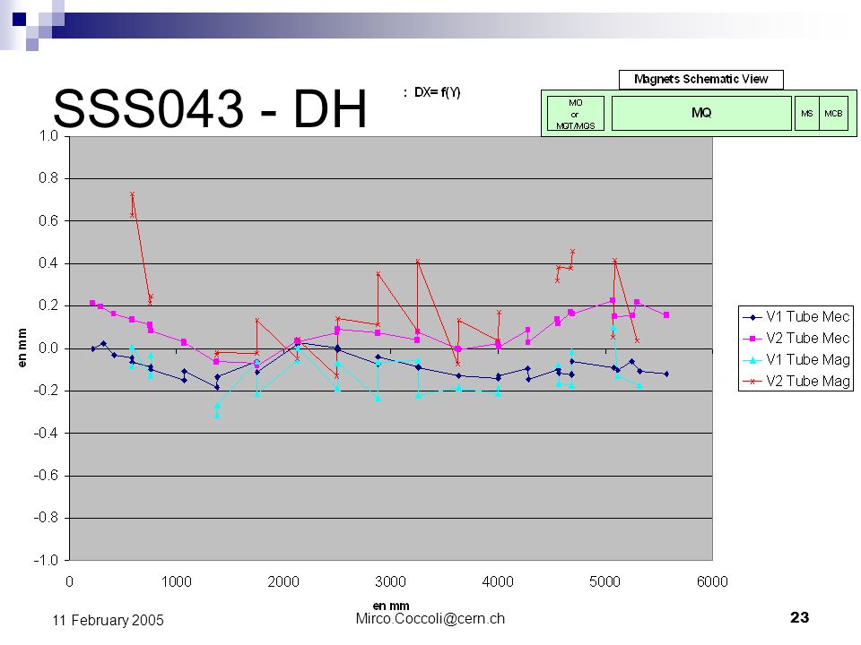Select the horizontal axis title en mm
Image resolution: width=861 pixels, height=645 pixels.
[391, 606]
